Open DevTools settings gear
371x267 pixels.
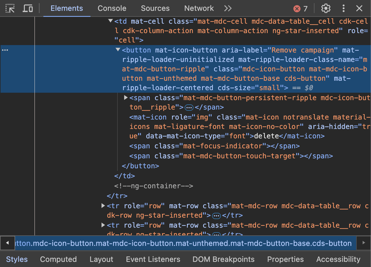326,8
